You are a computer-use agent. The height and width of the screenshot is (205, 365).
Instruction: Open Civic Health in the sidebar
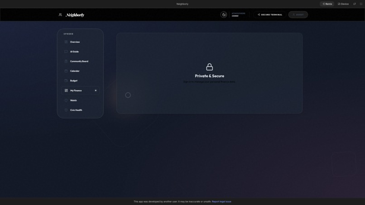[x=80, y=110]
